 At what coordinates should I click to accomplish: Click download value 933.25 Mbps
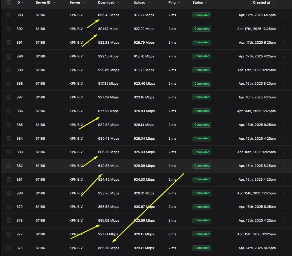(108, 193)
